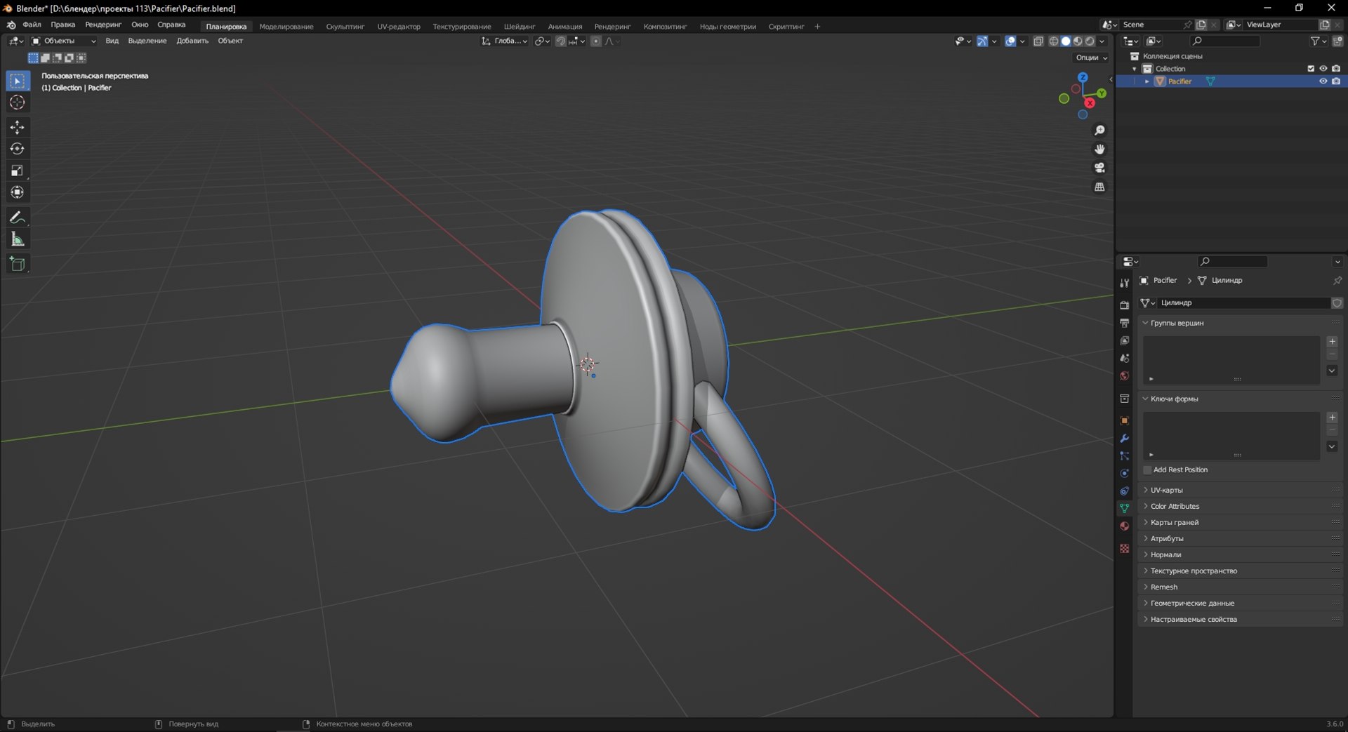The image size is (1348, 732).
Task: Open the Файл menu
Action: coord(32,25)
